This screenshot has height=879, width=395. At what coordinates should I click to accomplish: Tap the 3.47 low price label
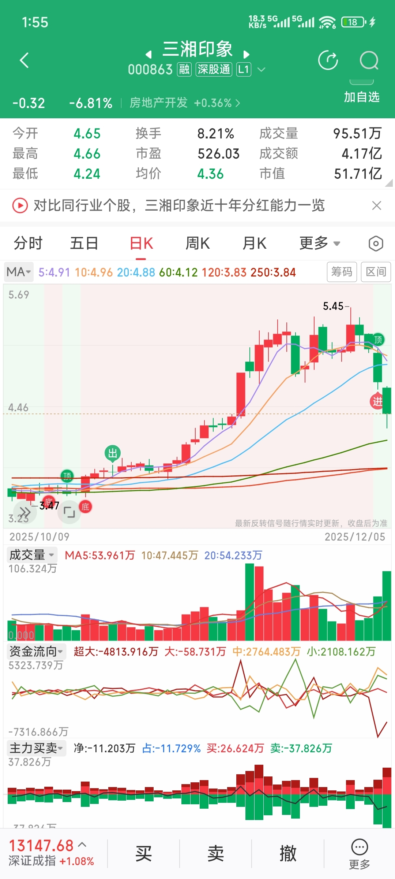(x=49, y=506)
